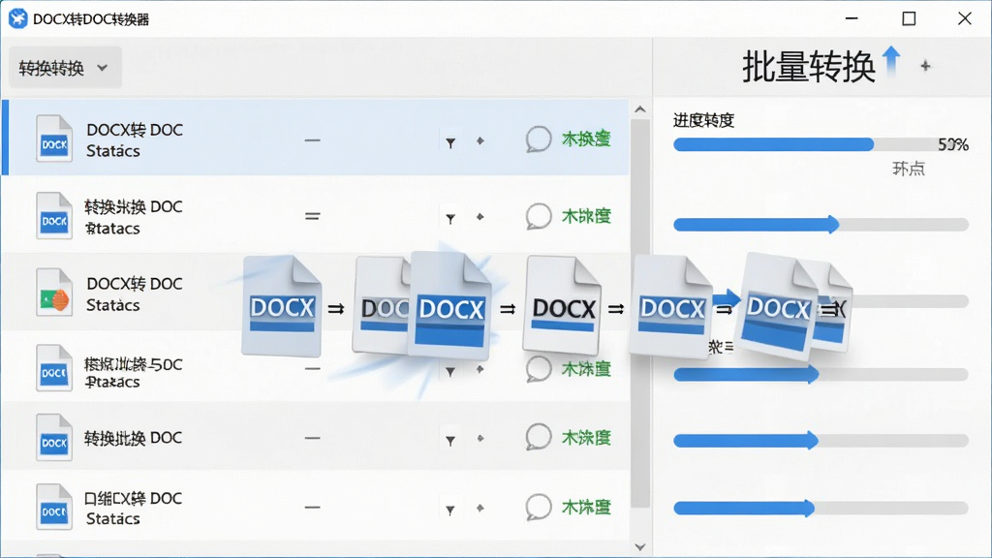This screenshot has height=558, width=992.
Task: Click speech bubble icon in 转换米换 DOC row
Action: pyautogui.click(x=539, y=216)
